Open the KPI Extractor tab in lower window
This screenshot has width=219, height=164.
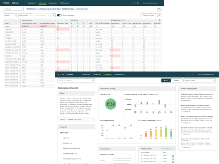119,75
